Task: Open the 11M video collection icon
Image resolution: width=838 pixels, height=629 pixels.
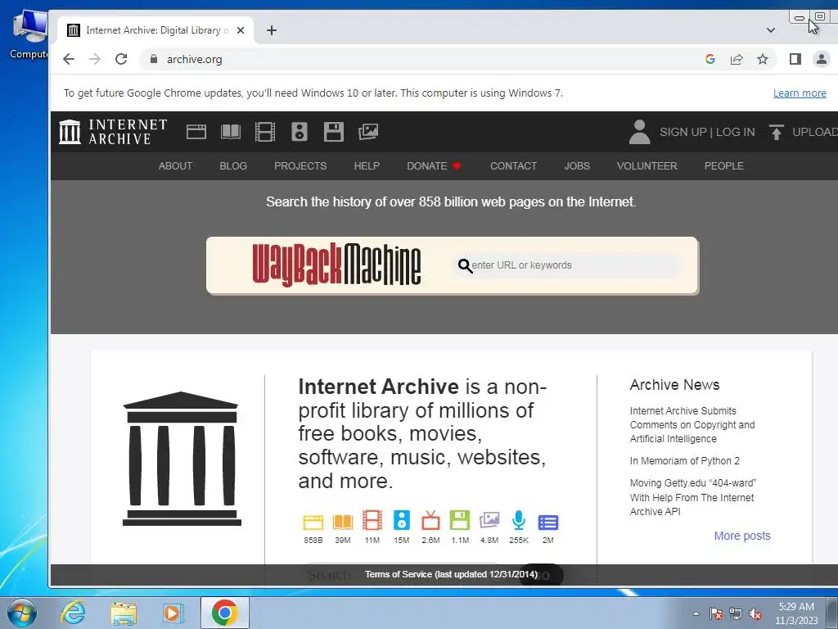Action: [372, 520]
